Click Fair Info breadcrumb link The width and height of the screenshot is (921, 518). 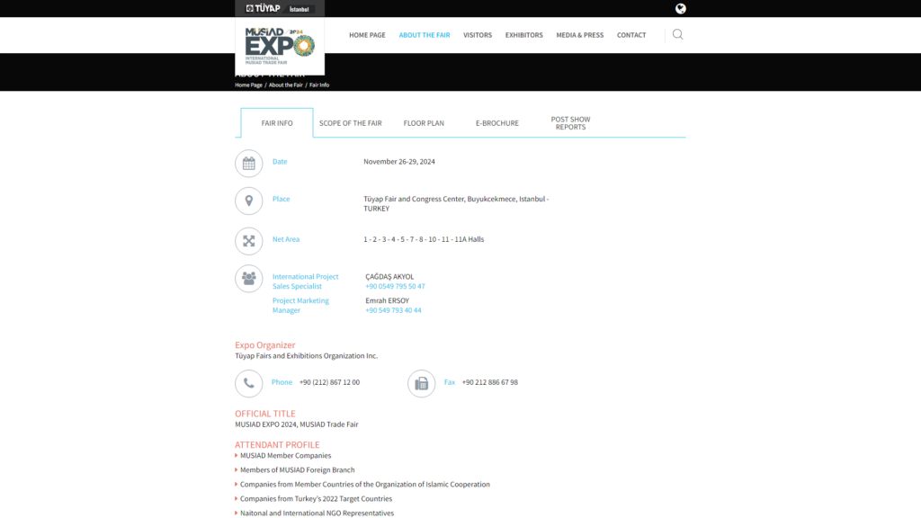click(x=319, y=85)
